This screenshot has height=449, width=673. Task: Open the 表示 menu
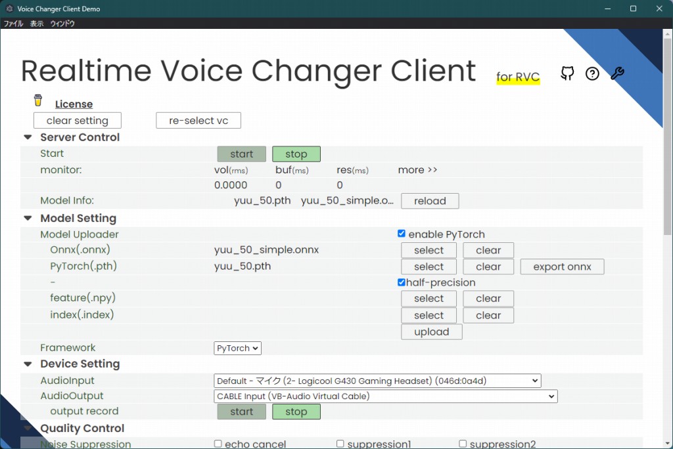click(x=36, y=22)
